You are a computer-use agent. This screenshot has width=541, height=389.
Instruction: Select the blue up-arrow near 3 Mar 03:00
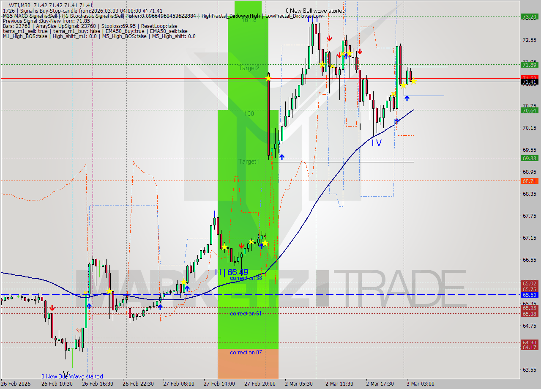[407, 98]
